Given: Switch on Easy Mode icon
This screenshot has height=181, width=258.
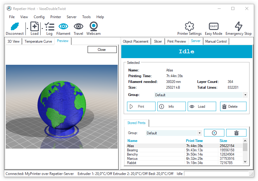Looking at the screenshot, I should 213,26.
